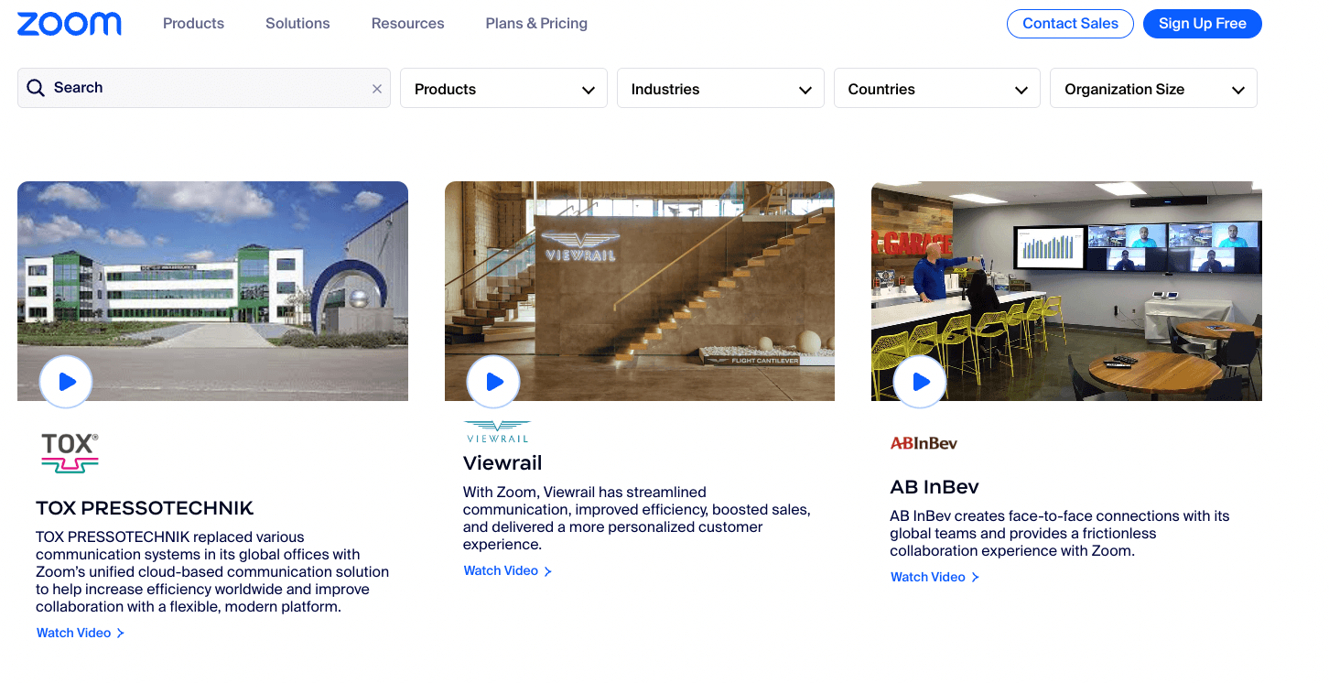
Task: Click Watch Video under AB InBev
Action: 927,578
